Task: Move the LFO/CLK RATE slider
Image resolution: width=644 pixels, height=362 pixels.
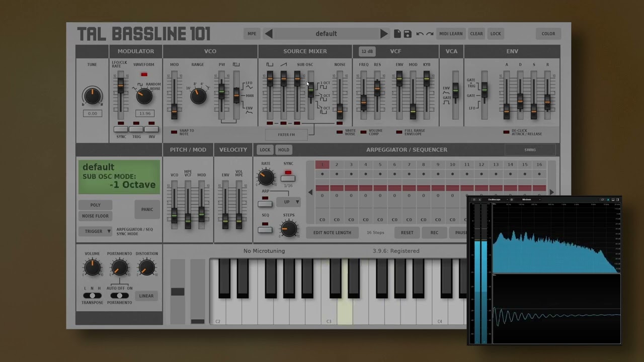Action: (x=120, y=85)
